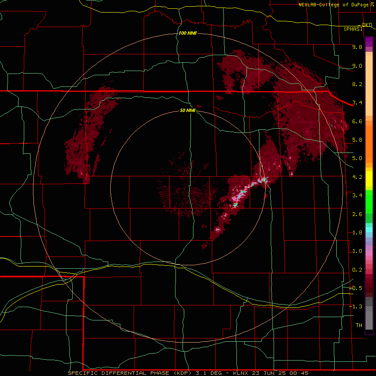
Task: Click the Specific Differential Phase (KDP) caption
Action: 130,373
